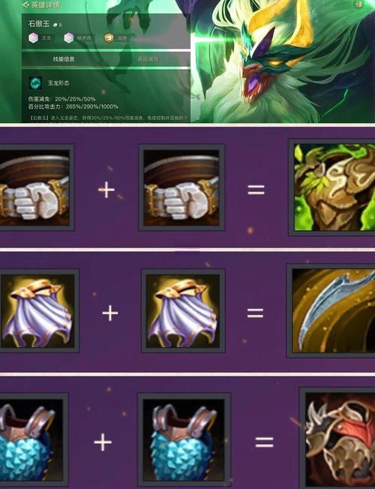Click the small icon in top-right corner
Viewport: 375px width, 489px height.
(358, 4)
